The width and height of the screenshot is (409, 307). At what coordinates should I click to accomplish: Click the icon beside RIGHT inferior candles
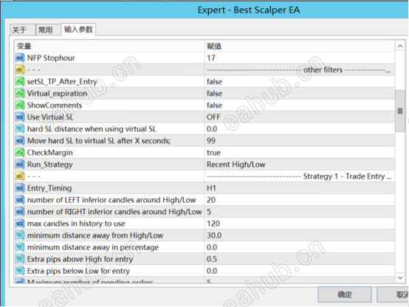tap(20, 212)
